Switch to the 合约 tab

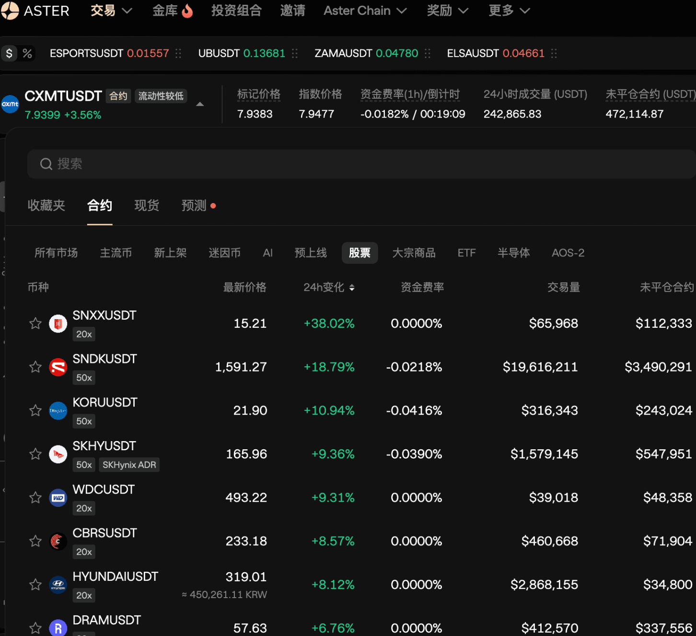coord(100,205)
